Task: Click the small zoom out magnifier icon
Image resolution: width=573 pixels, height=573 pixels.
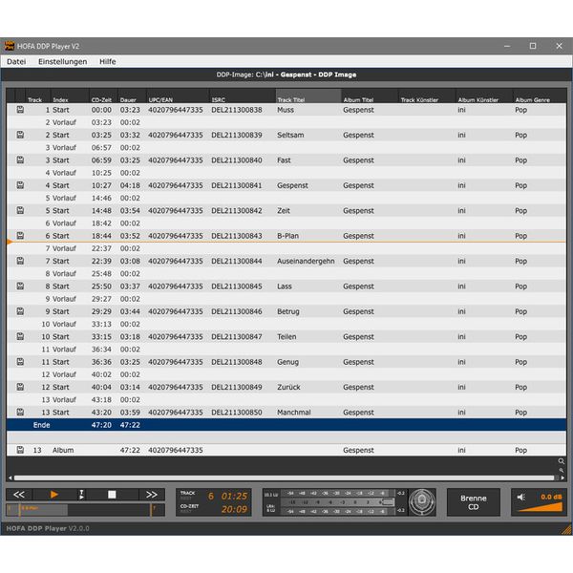Action: 562,470
